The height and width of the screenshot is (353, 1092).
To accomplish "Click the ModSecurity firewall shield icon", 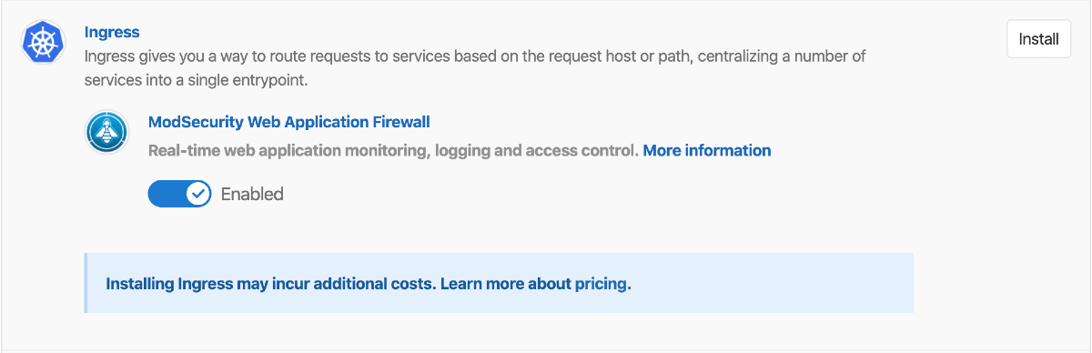I will 107,133.
